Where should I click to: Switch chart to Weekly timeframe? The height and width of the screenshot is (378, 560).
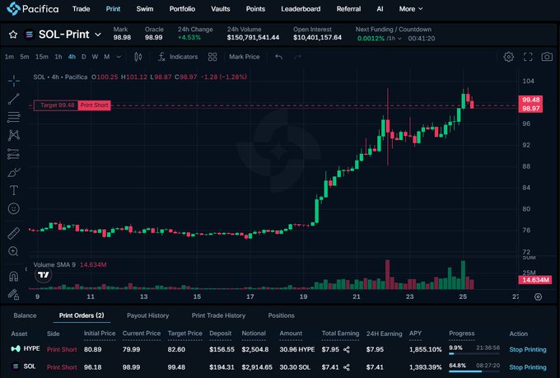point(95,57)
